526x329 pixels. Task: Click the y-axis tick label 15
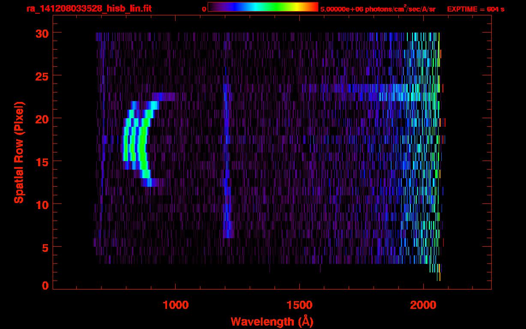[42, 162]
